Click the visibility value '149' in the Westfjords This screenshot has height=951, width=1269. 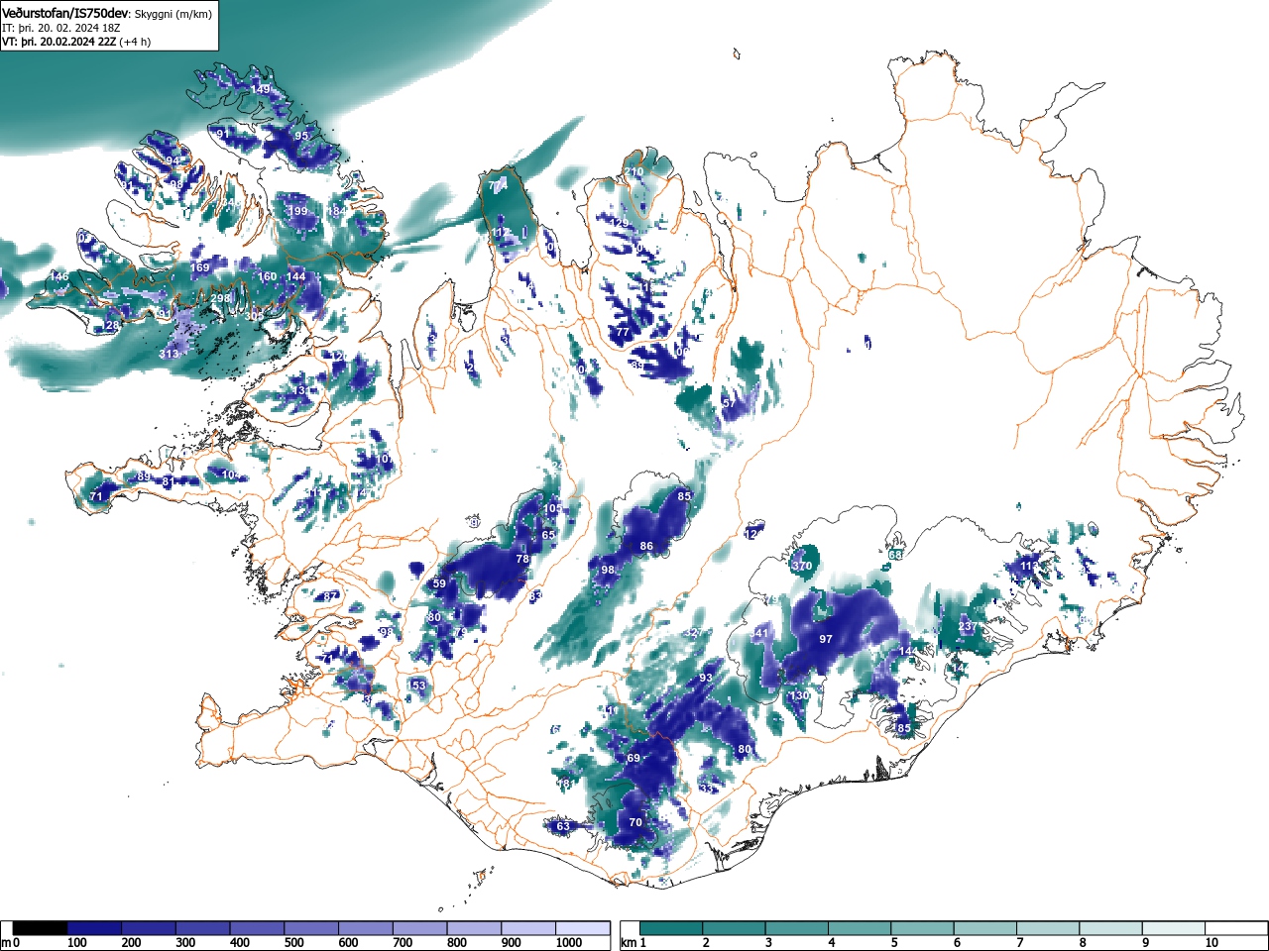260,90
